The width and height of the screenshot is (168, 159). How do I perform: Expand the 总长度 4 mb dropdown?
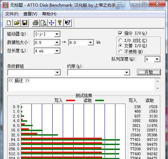point(57,51)
